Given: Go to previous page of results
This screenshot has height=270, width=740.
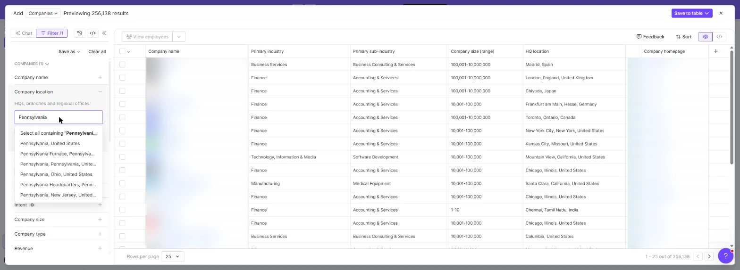Looking at the screenshot, I should click(x=698, y=256).
